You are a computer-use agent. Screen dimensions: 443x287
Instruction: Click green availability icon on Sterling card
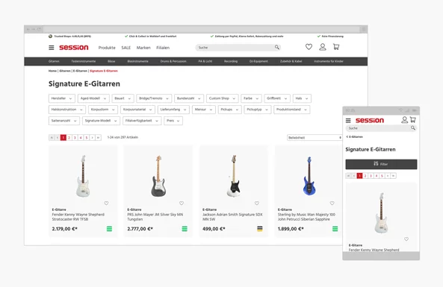click(335, 229)
